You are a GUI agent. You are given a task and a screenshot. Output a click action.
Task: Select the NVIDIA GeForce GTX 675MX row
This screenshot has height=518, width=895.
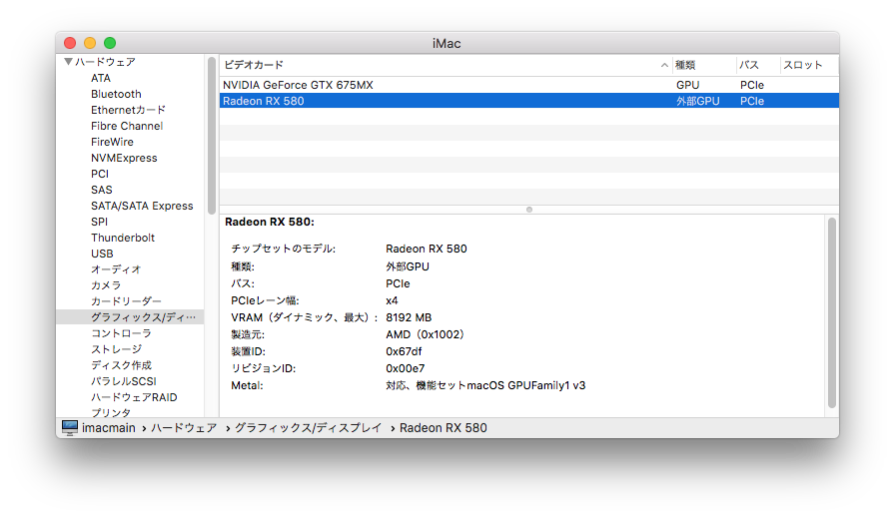click(x=529, y=85)
